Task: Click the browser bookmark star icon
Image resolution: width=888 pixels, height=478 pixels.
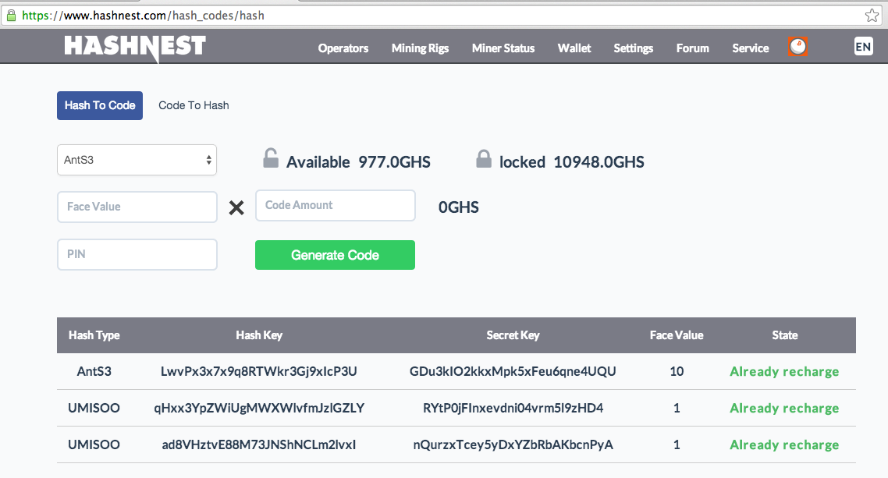Action: click(872, 16)
